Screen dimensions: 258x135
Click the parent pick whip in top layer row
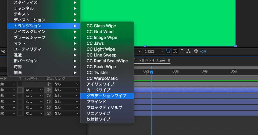point(49,84)
